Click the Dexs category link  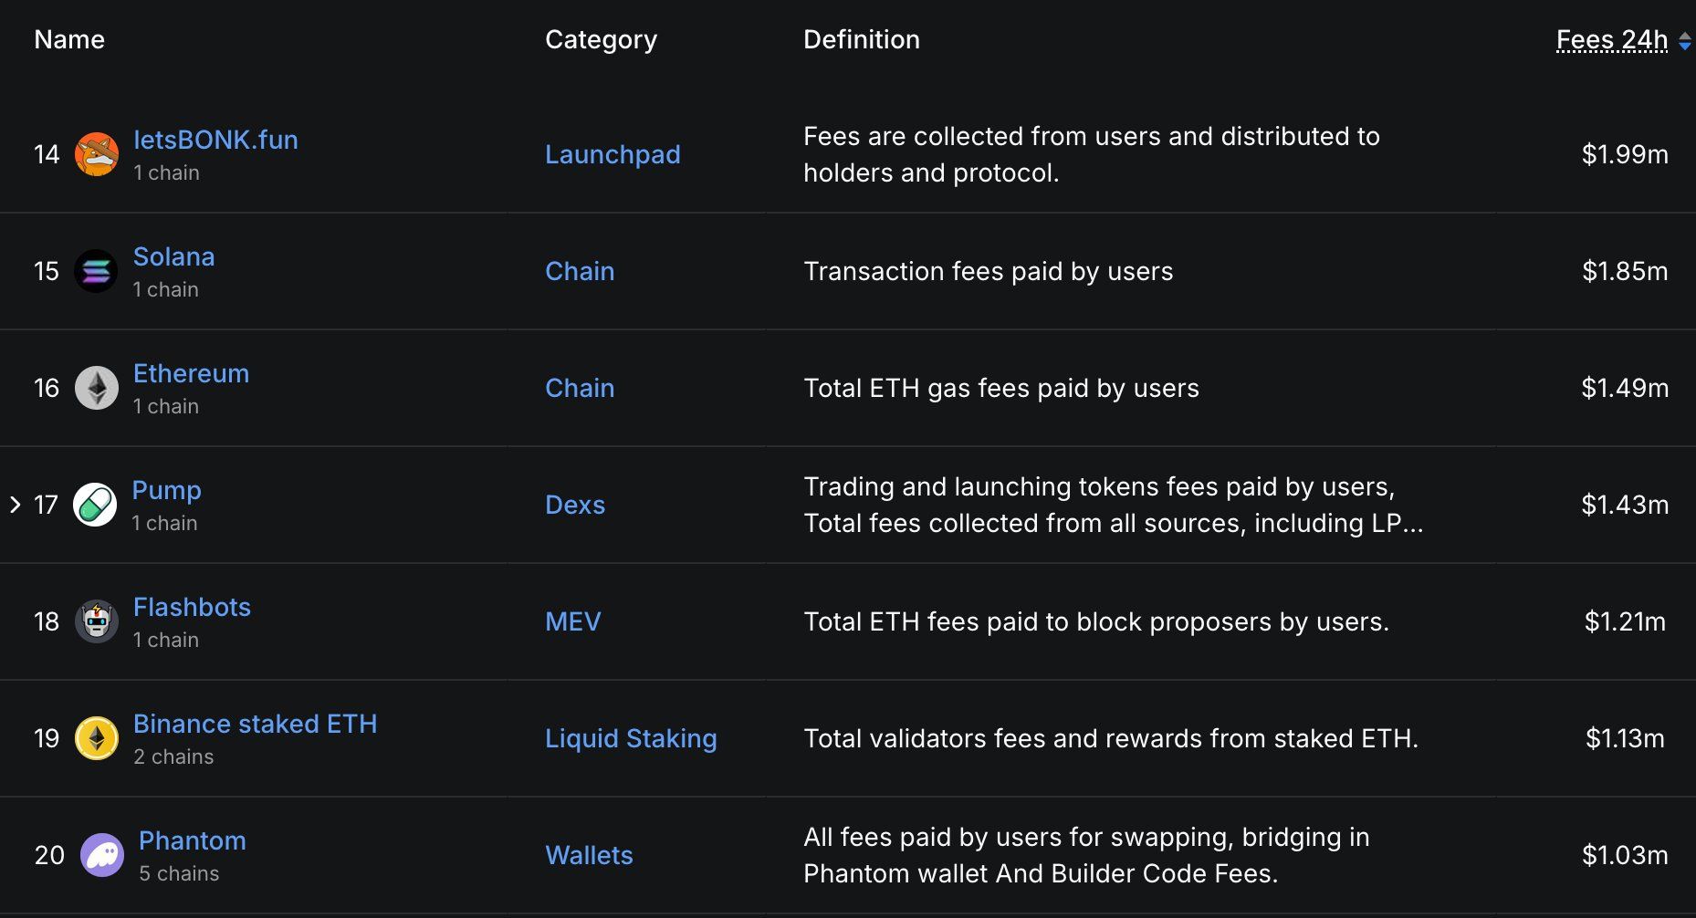(575, 505)
